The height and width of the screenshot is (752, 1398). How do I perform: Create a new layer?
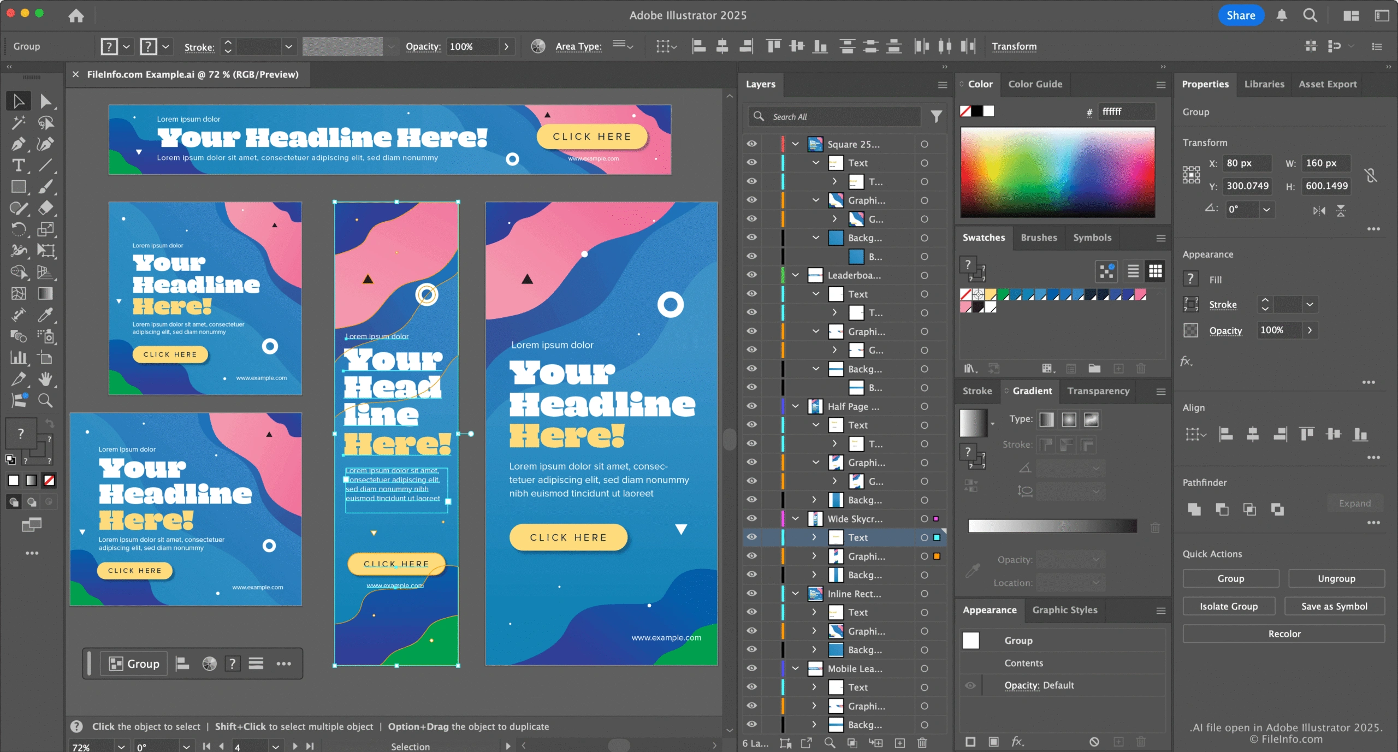pos(899,743)
